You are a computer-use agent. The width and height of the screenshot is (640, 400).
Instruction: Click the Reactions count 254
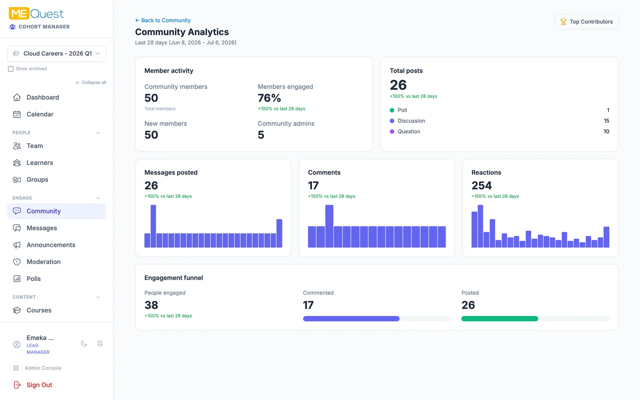[482, 186]
